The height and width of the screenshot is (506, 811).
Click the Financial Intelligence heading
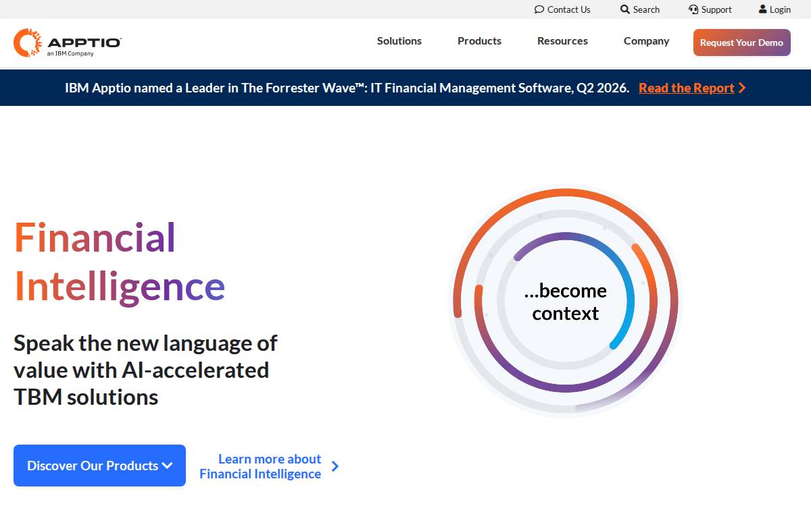[x=120, y=262]
